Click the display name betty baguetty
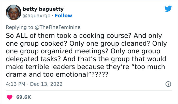 (x=43, y=9)
